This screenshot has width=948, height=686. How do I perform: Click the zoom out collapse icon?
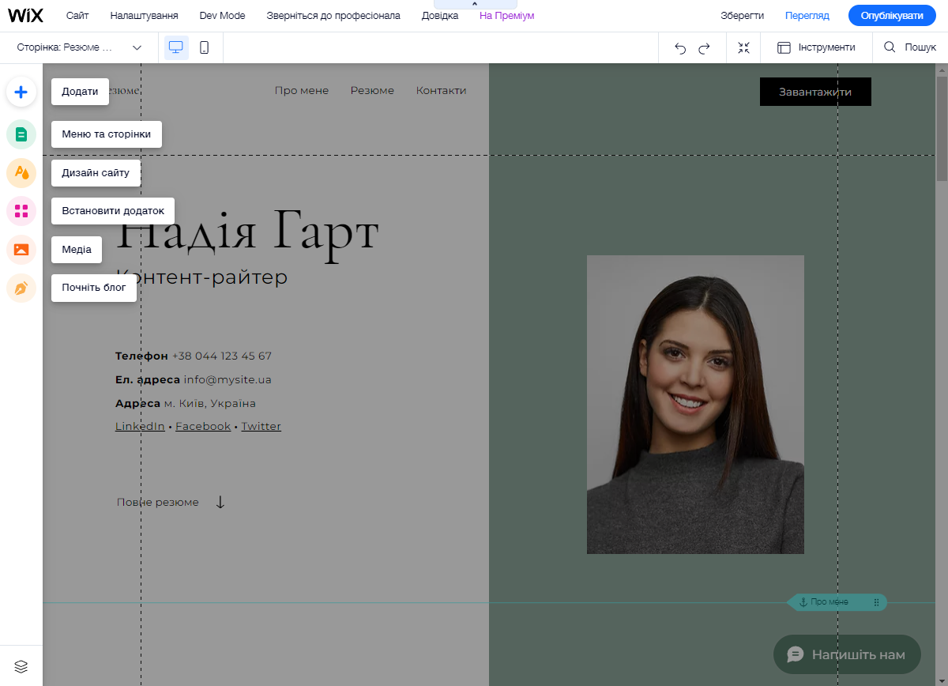[743, 48]
